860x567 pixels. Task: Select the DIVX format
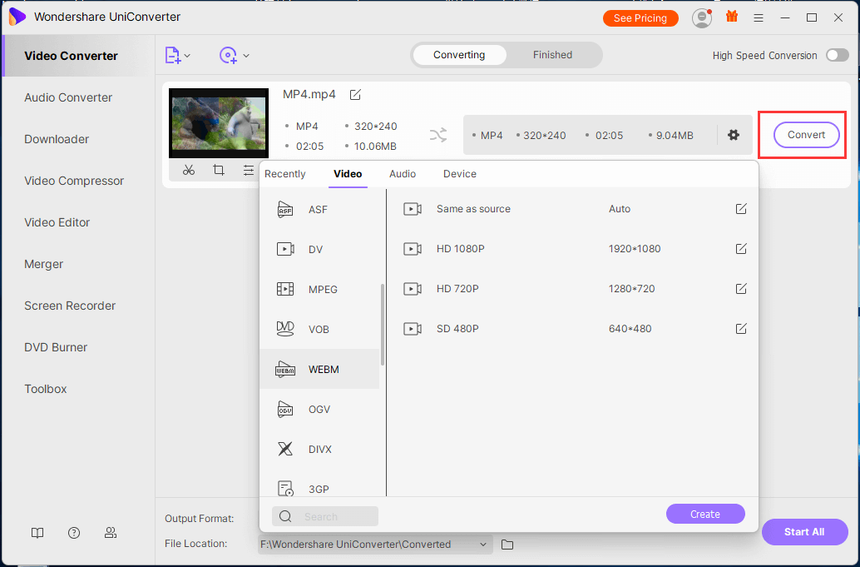319,450
